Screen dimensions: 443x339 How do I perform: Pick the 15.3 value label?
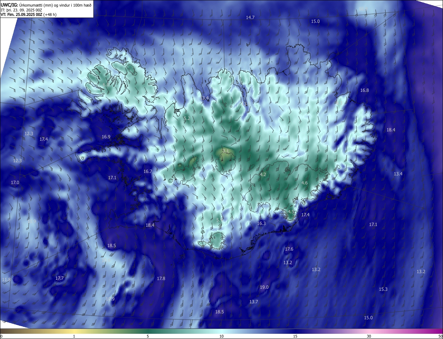pyautogui.click(x=383, y=289)
